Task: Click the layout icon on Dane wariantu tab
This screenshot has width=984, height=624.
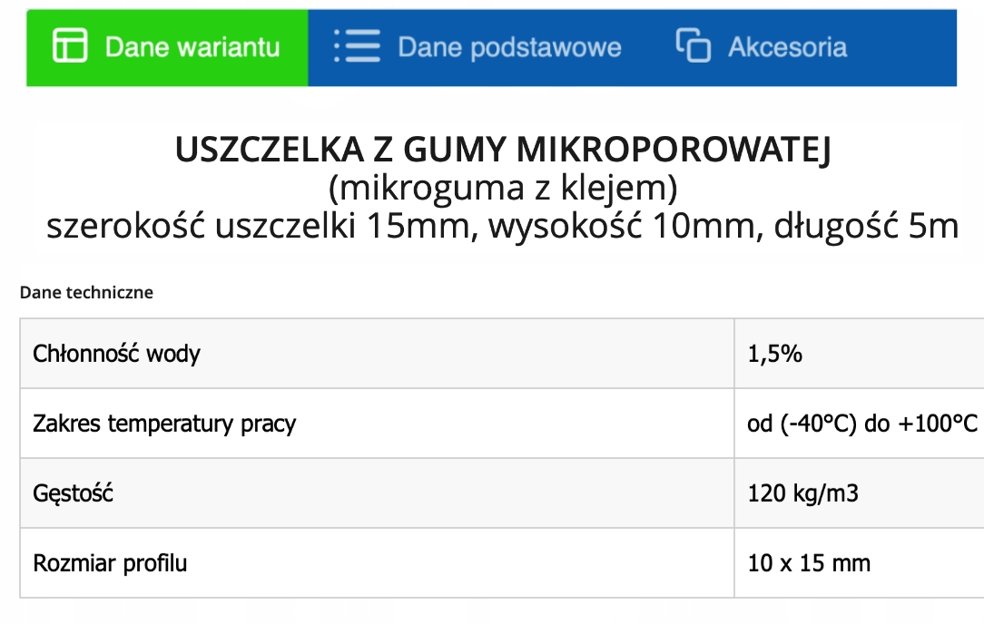Action: pyautogui.click(x=70, y=45)
